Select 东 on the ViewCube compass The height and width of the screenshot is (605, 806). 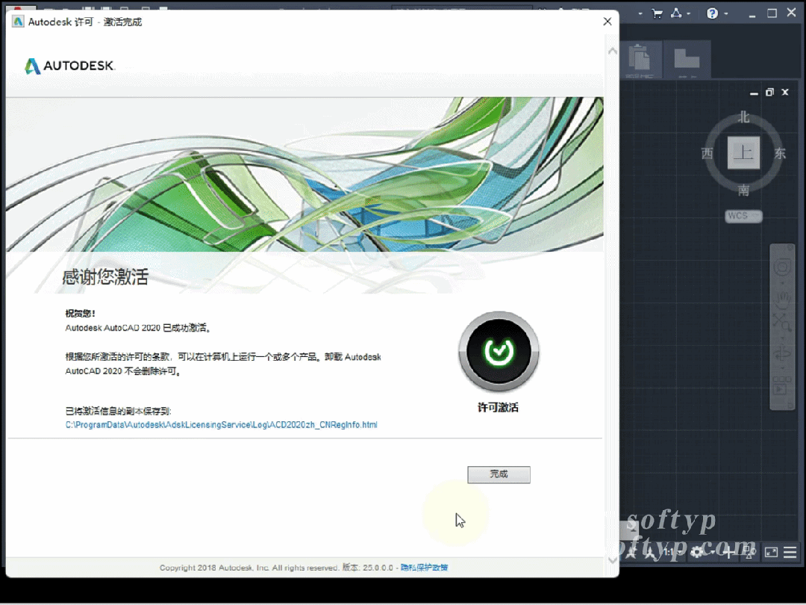pos(780,153)
